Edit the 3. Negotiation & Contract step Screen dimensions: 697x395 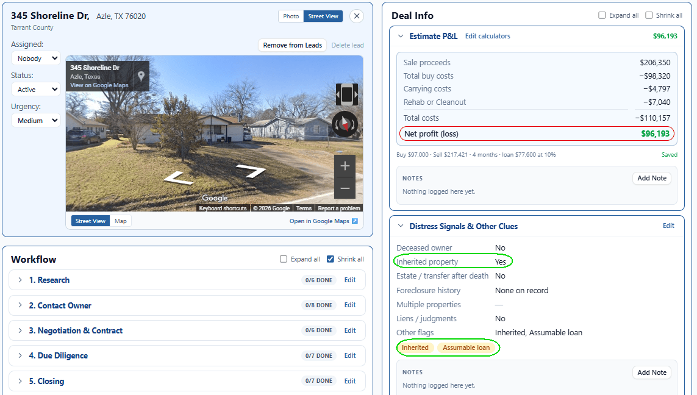tap(350, 330)
